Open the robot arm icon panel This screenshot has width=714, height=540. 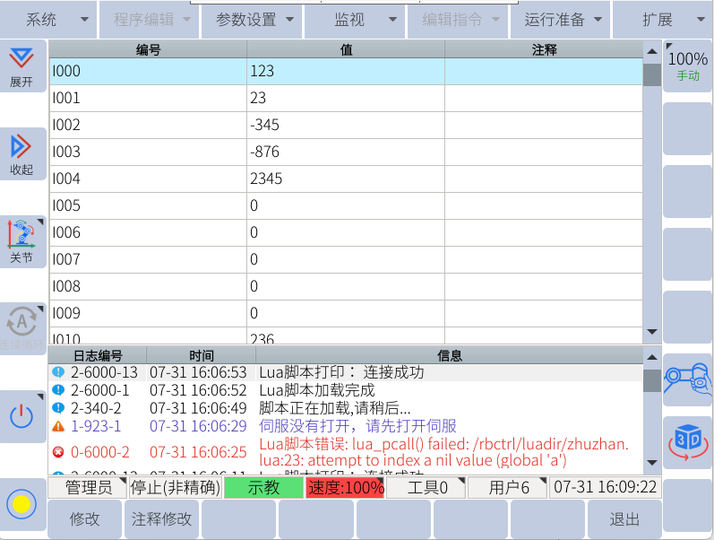click(x=688, y=379)
